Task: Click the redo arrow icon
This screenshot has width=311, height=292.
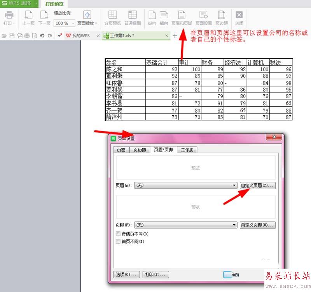Action: click(50, 36)
